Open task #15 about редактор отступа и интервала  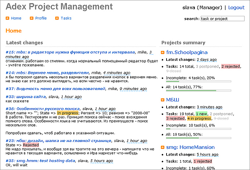click(70, 52)
